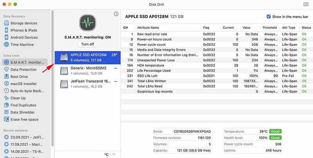Select Total LBAs Read row

click(217, 86)
